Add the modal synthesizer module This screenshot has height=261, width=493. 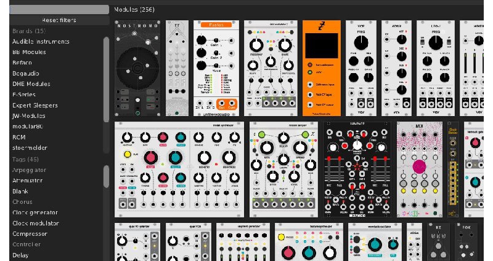pyautogui.click(x=179, y=169)
